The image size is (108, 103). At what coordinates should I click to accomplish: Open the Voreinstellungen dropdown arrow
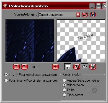pos(78,15)
